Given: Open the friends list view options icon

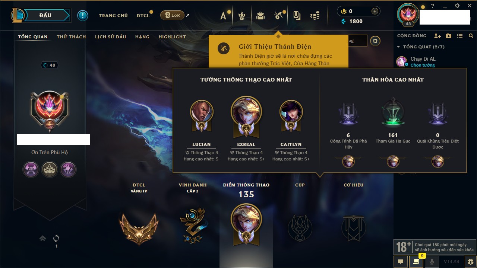Looking at the screenshot, I should (460, 36).
